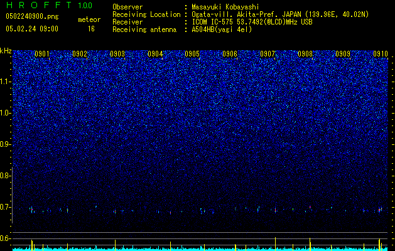The width and height of the screenshot is (395, 251).
Task: Click the 0.8 frequency axis label
Action: pyautogui.click(x=6, y=176)
